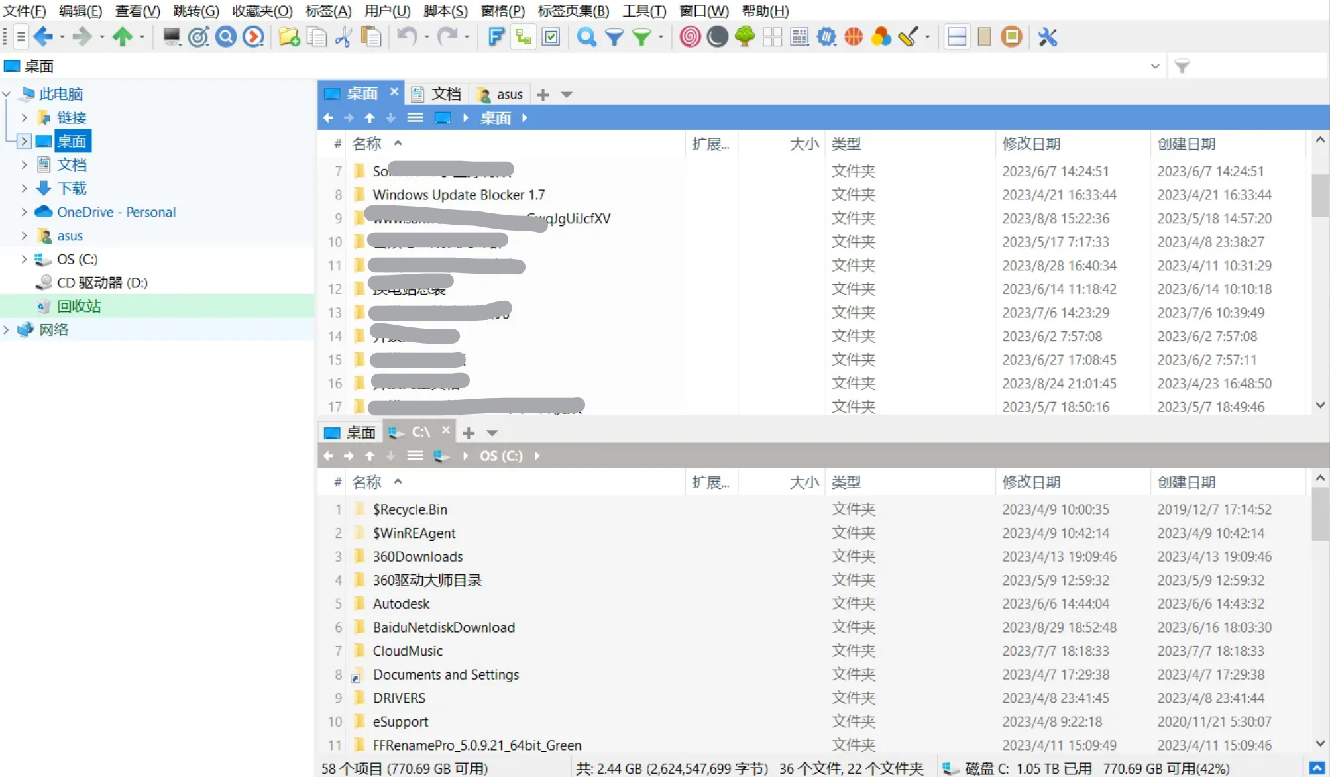Click the green funnel quick filter icon
The width and height of the screenshot is (1330, 777).
pos(641,36)
